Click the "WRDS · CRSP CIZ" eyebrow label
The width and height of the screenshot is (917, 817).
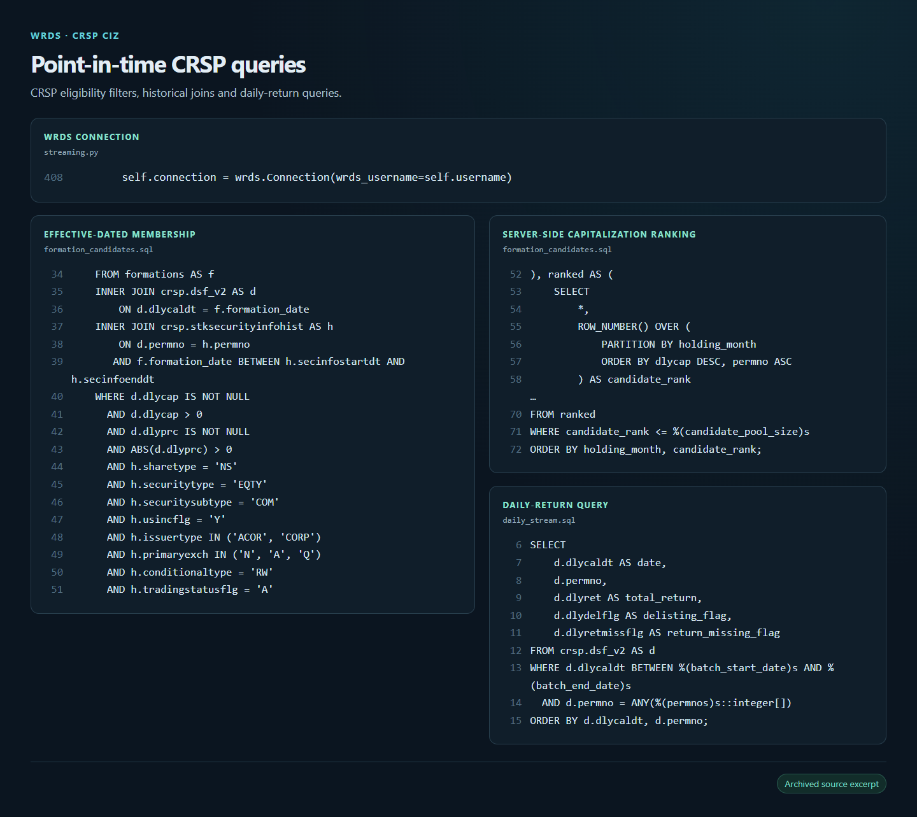point(75,36)
